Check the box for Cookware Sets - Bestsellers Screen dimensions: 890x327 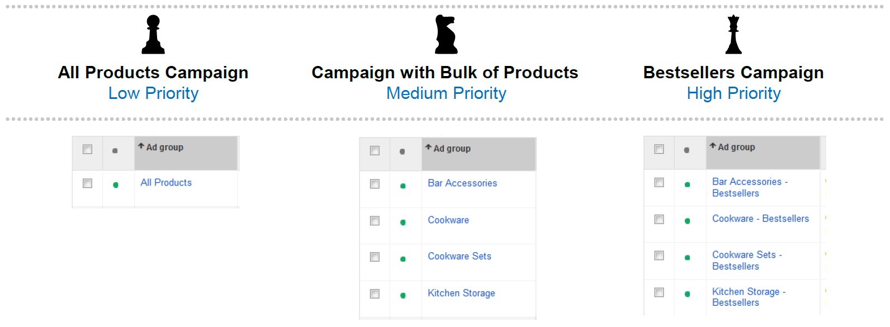[x=659, y=255]
